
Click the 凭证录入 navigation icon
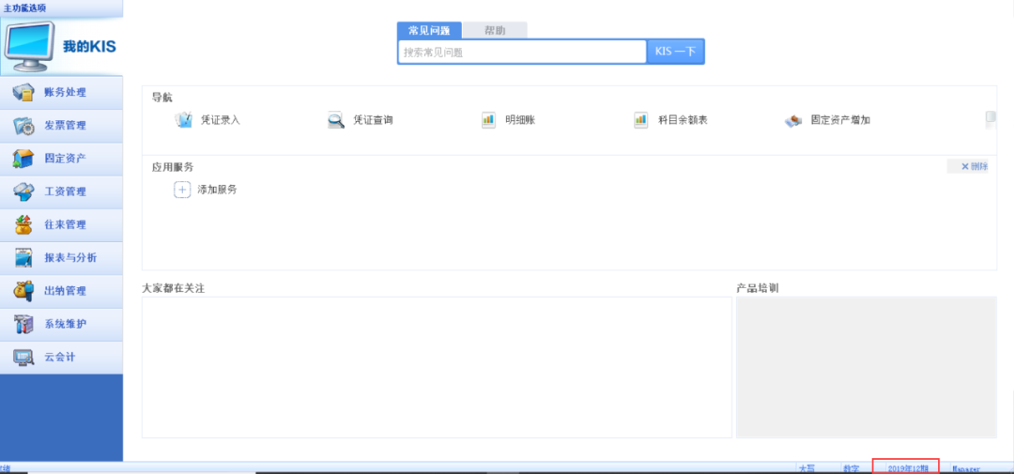click(184, 120)
